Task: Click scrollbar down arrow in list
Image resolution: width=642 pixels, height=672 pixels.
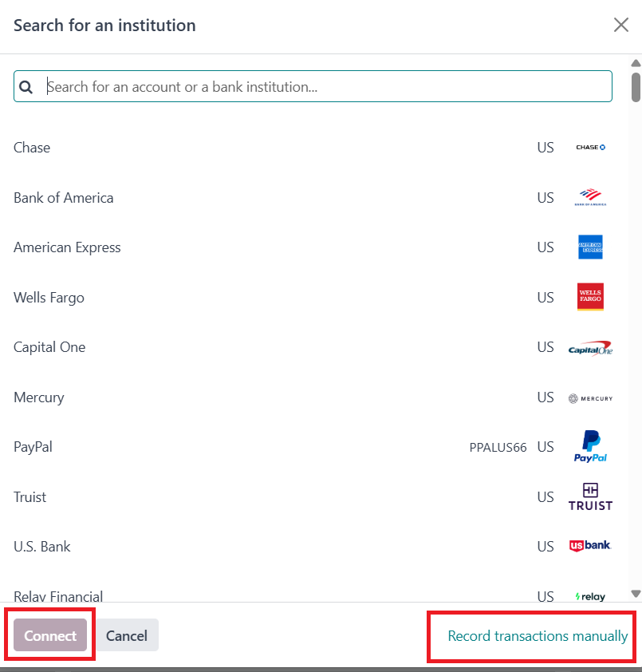Action: 636,594
